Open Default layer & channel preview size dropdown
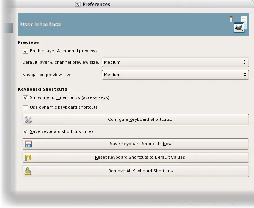The height and width of the screenshot is (208, 254). (175, 62)
